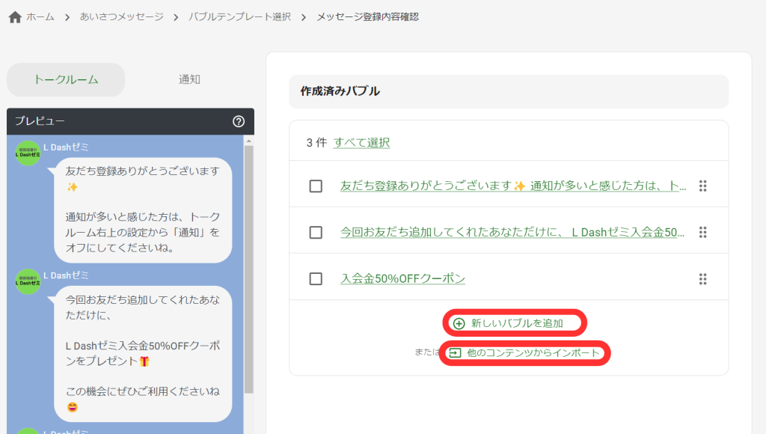Click the すべて選択 link
The height and width of the screenshot is (434, 766).
(x=361, y=142)
